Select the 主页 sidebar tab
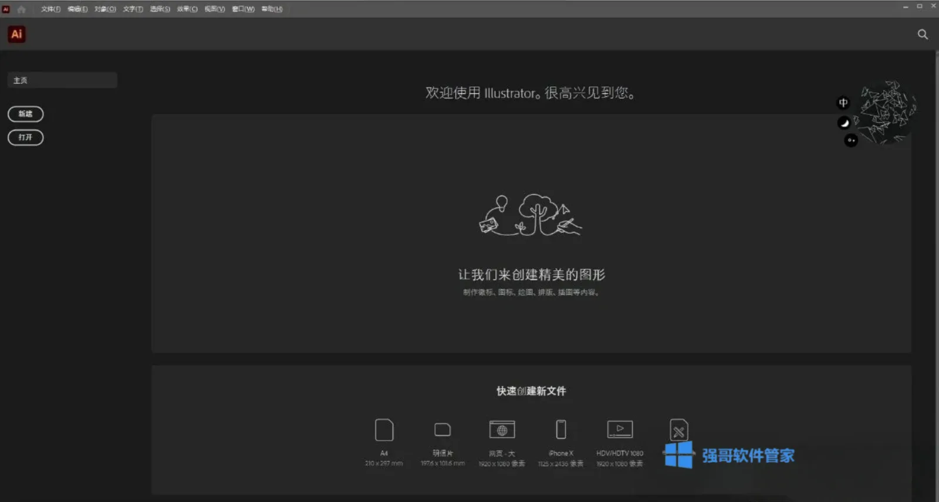Image resolution: width=939 pixels, height=502 pixels. (62, 80)
